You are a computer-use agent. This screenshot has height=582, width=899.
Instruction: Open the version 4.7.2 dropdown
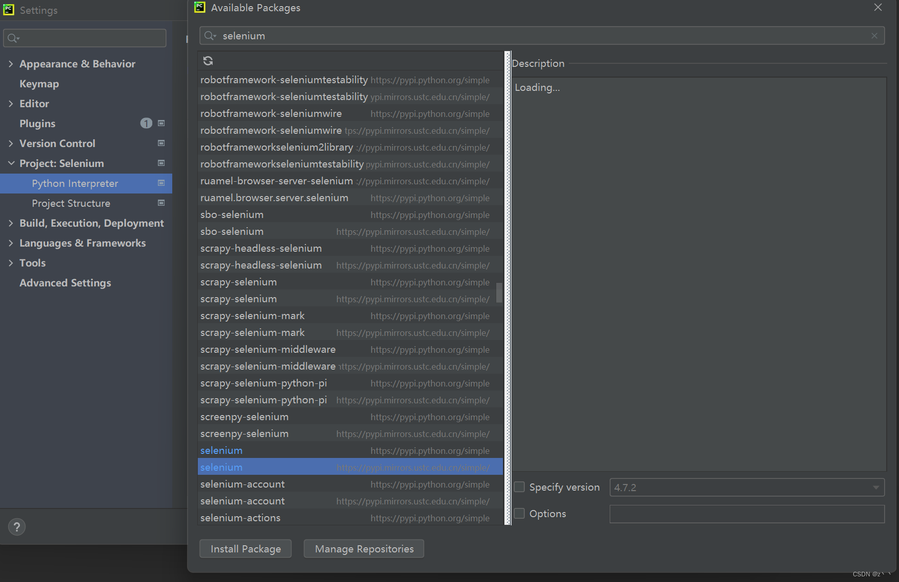747,487
